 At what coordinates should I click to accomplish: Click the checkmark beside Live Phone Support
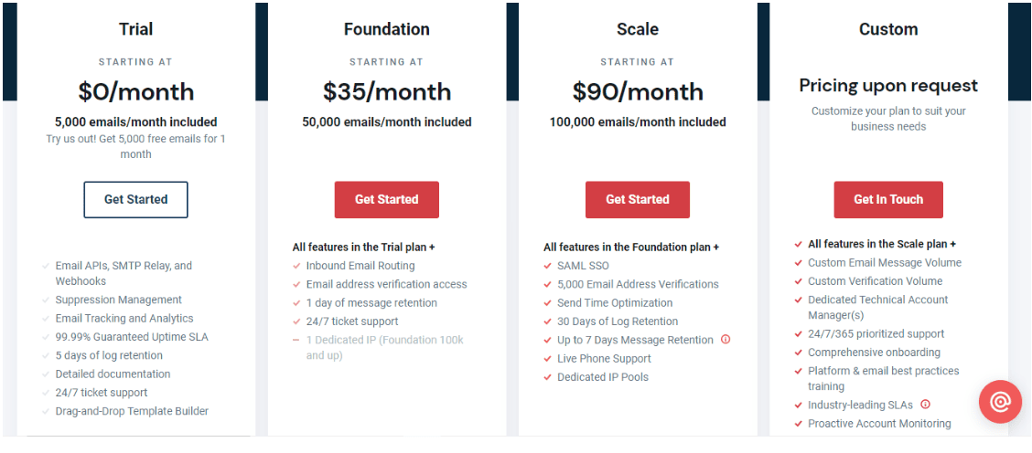(x=548, y=359)
